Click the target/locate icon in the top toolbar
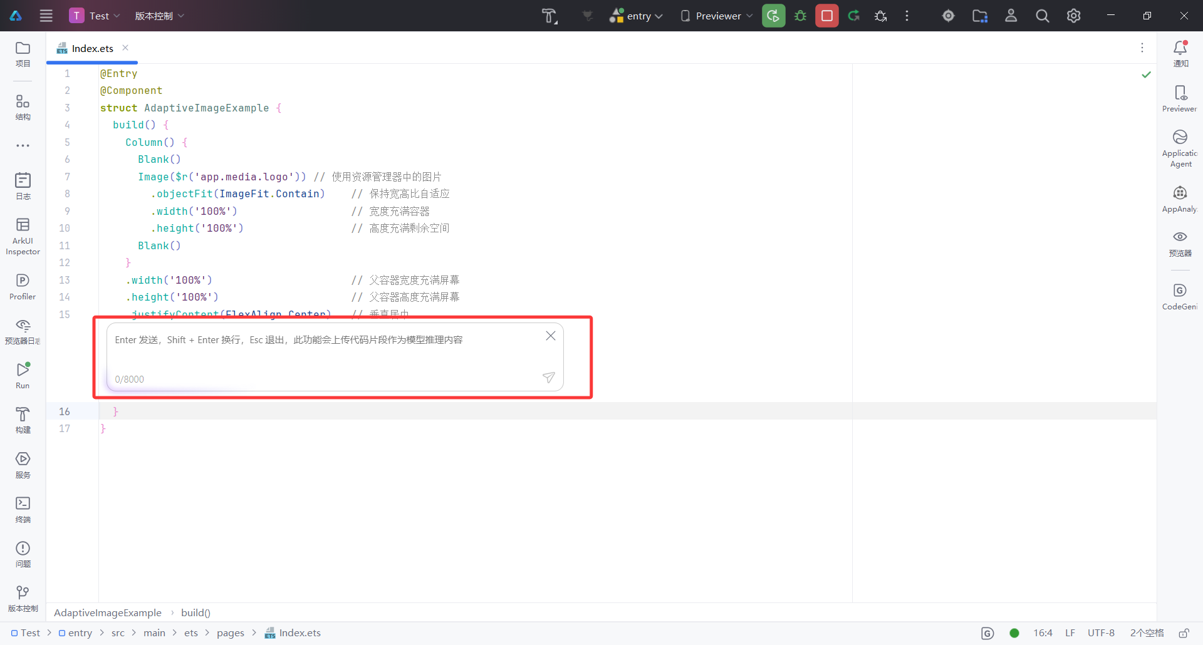This screenshot has width=1203, height=645. coord(949,16)
